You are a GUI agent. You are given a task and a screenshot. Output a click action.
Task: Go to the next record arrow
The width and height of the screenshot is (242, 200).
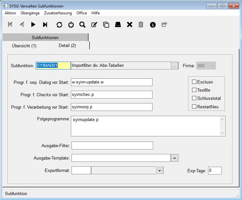(33, 24)
